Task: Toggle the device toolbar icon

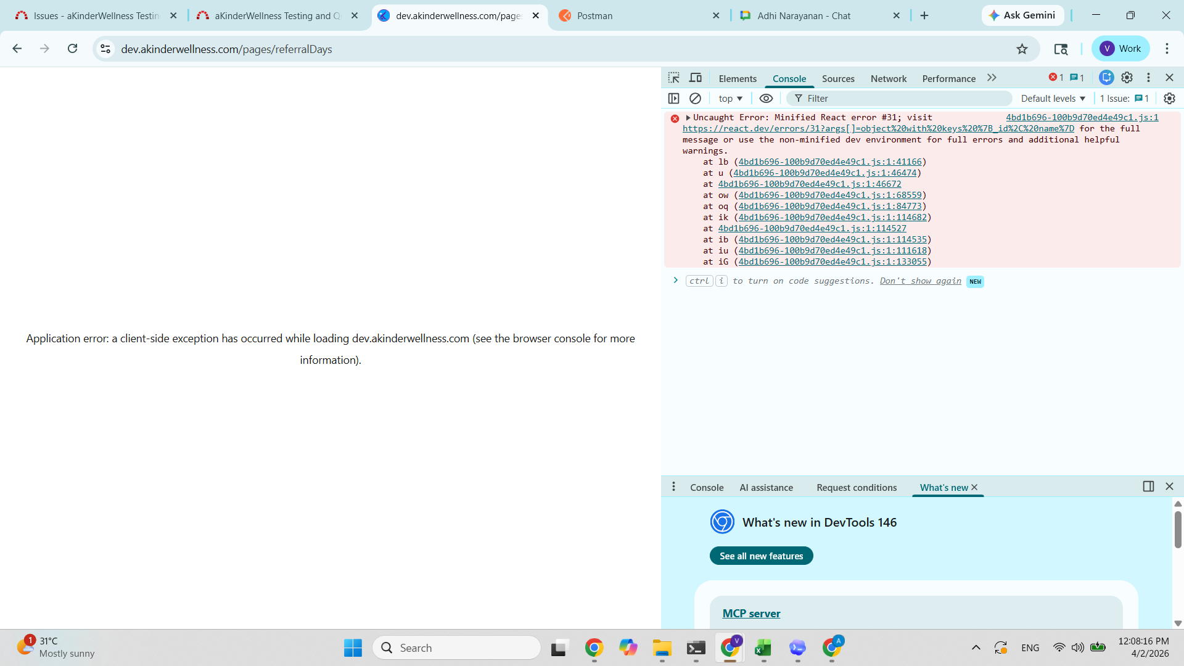Action: 696,78
